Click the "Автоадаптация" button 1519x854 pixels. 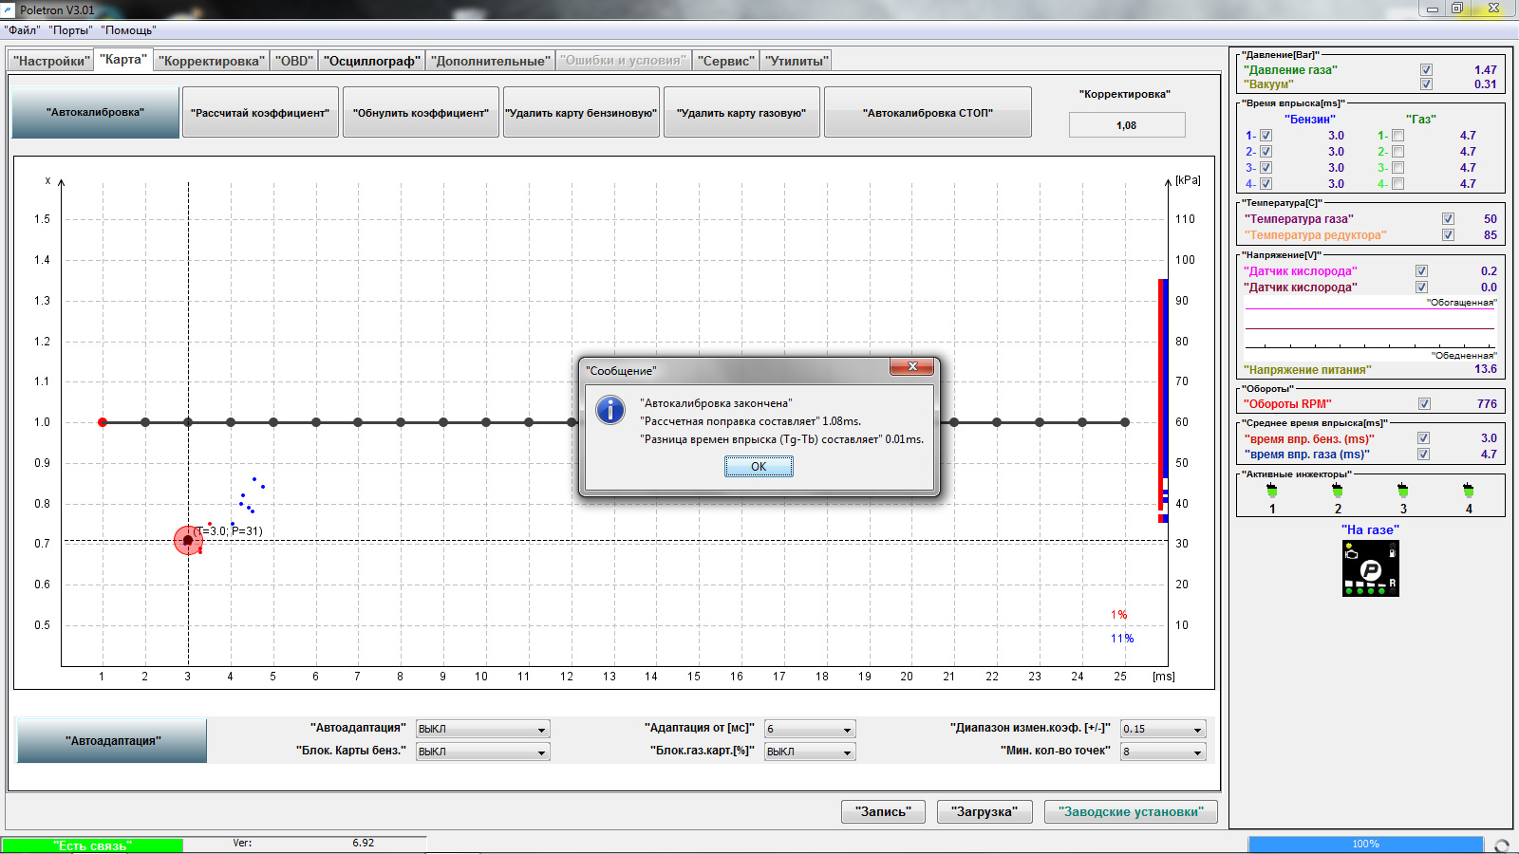[113, 741]
